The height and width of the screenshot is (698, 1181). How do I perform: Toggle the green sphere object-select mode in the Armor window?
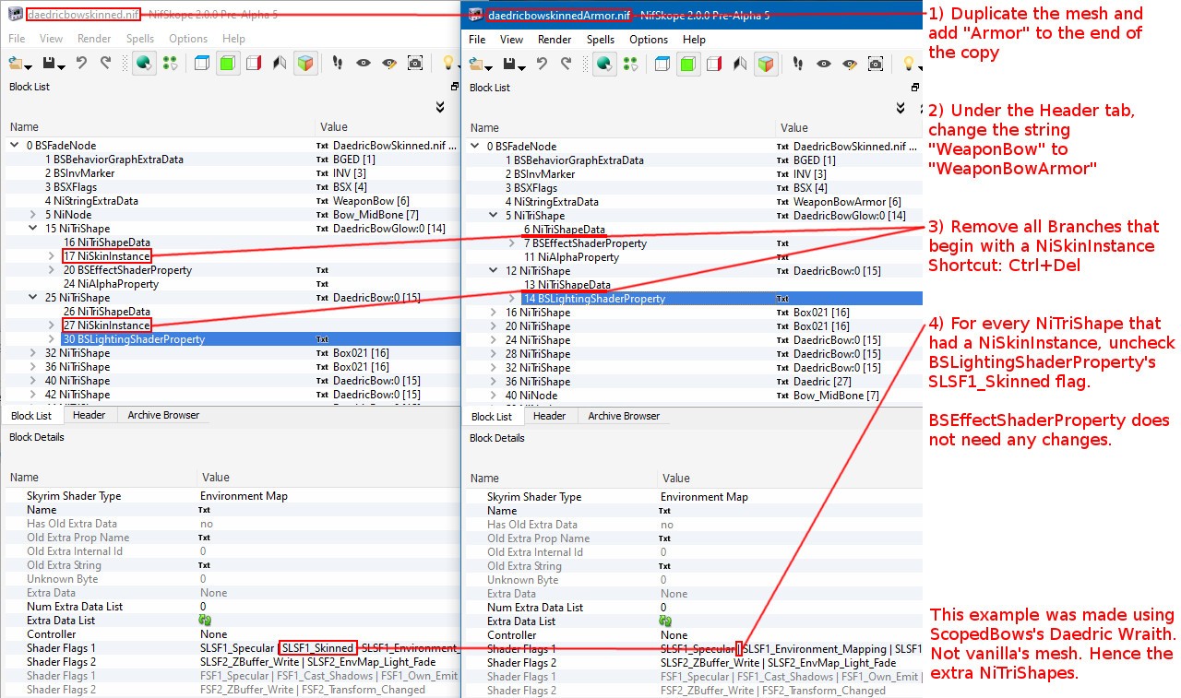point(604,64)
